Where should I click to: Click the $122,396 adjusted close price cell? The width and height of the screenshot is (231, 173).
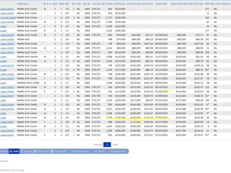(x=181, y=109)
